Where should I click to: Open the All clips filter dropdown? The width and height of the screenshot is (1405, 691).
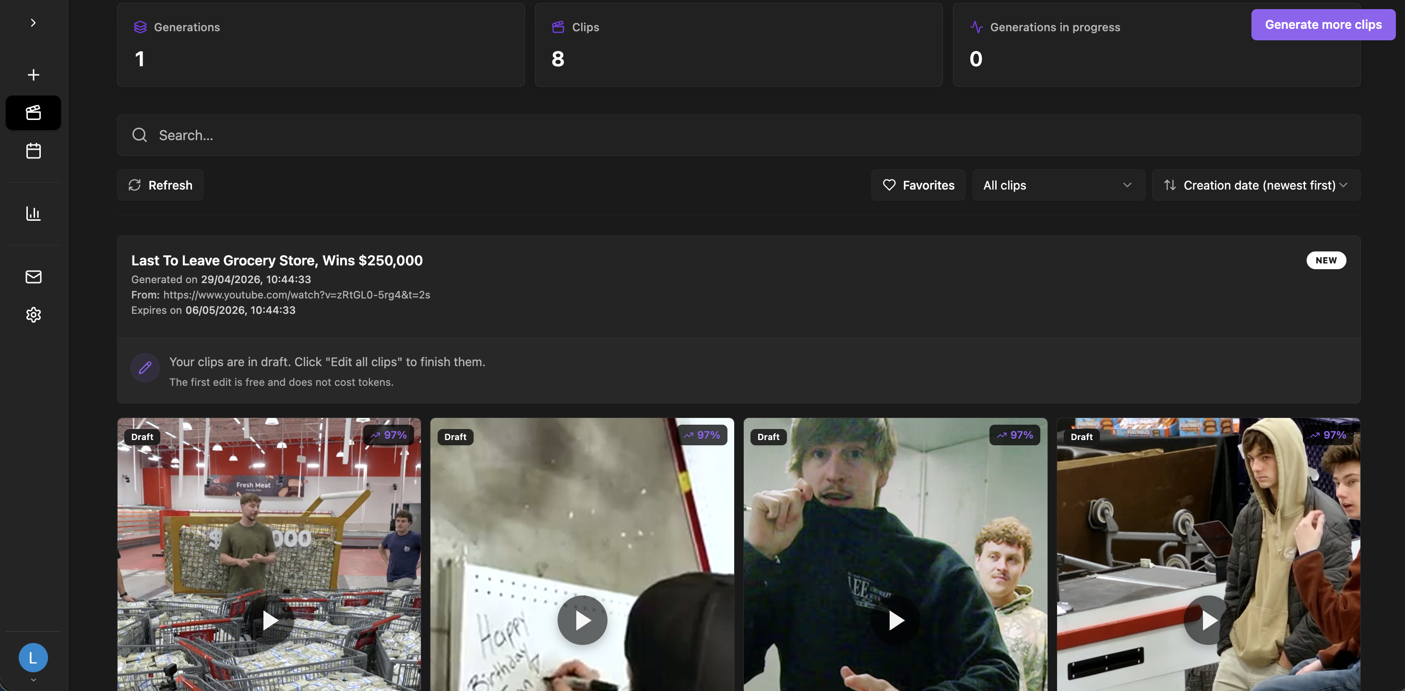[1058, 185]
